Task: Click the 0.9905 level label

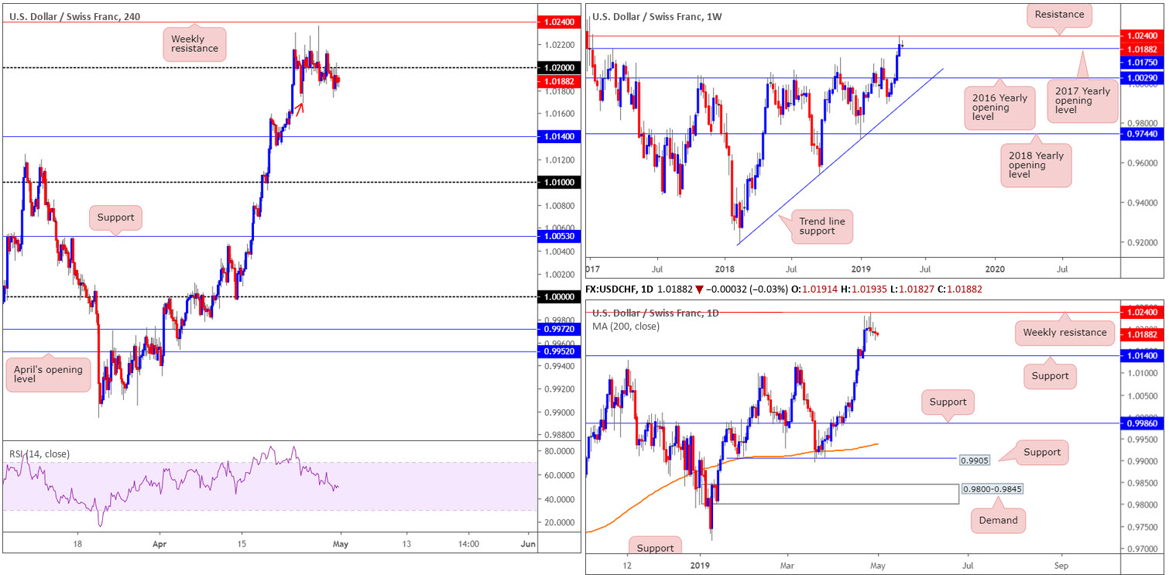Action: pyautogui.click(x=973, y=460)
